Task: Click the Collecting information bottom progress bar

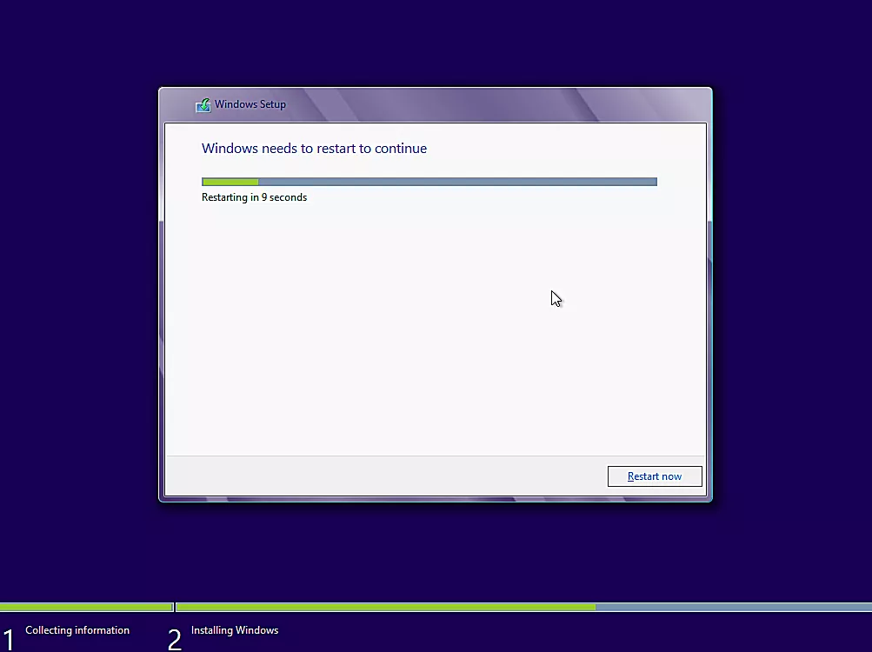Action: coord(86,607)
